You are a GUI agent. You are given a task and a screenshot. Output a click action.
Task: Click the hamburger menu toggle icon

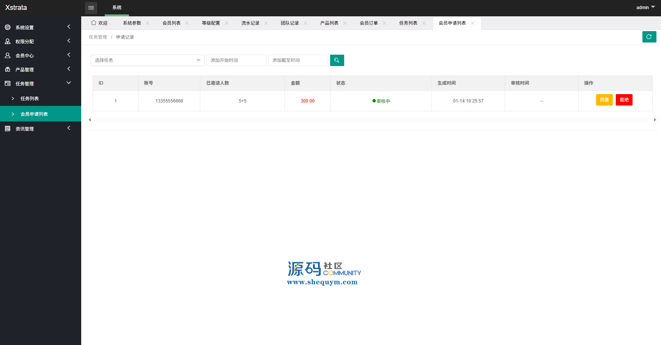pos(91,8)
